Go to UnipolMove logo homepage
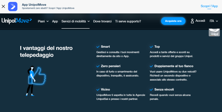Image resolution: width=222 pixels, height=112 pixels. click(17, 21)
